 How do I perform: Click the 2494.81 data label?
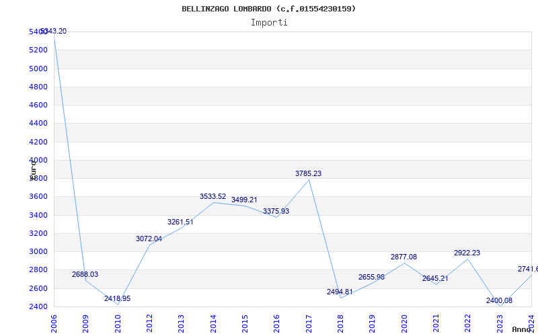[x=340, y=292]
